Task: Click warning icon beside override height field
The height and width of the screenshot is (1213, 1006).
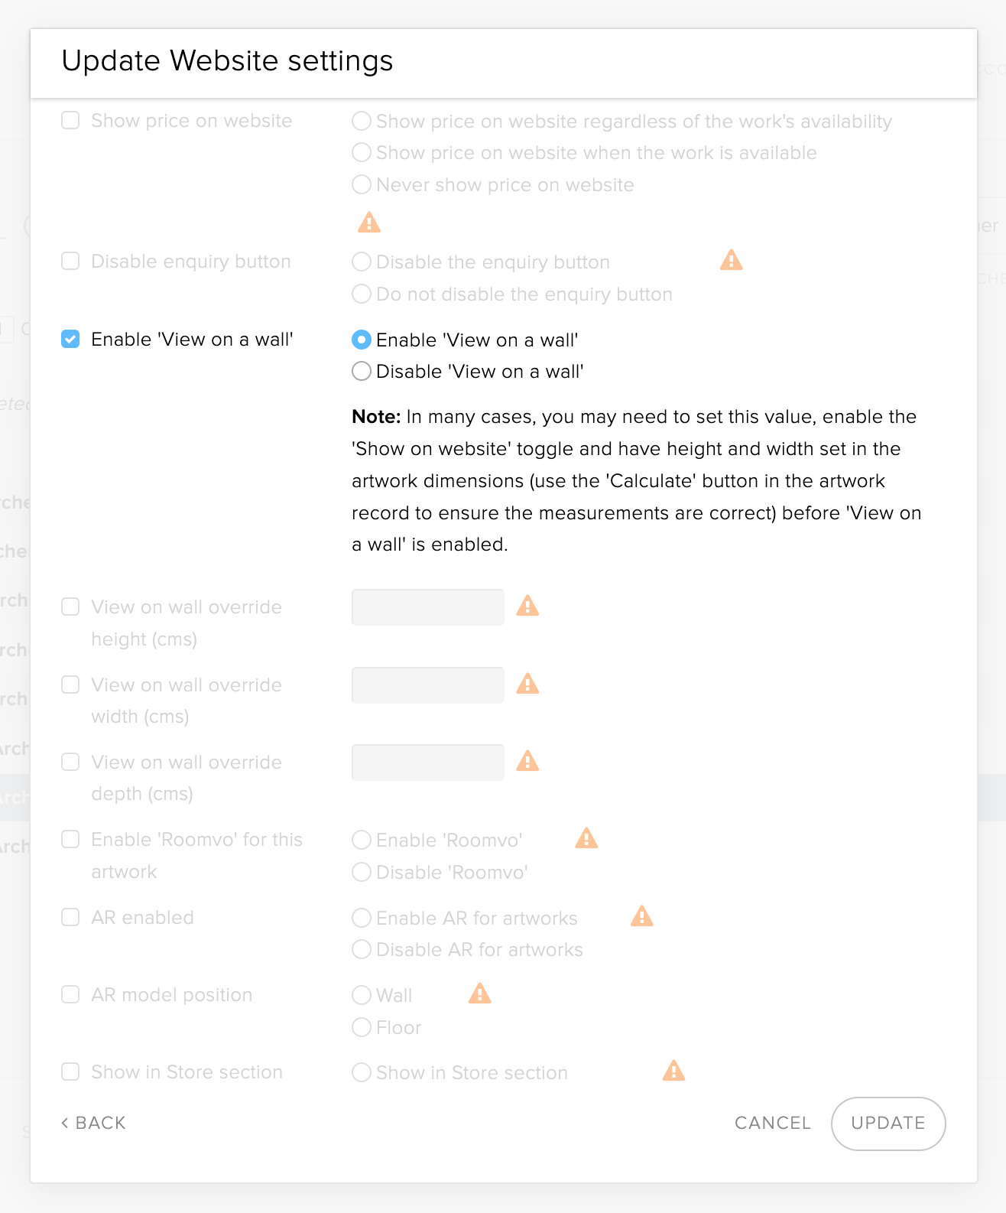Action: [x=527, y=606]
